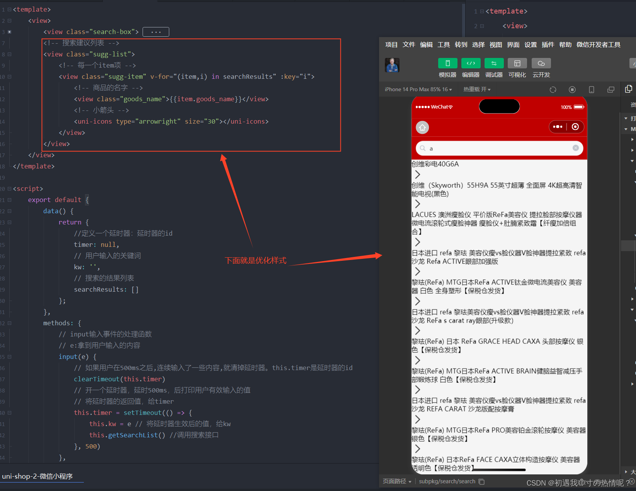
Task: Collapse the input(e) function fold marker
Action: (x=9, y=357)
